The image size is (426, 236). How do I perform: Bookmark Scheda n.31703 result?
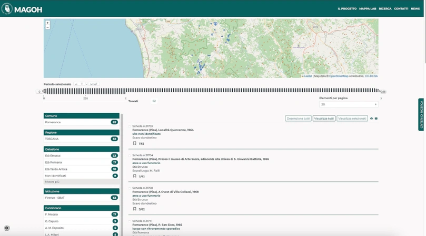pyautogui.click(x=135, y=143)
